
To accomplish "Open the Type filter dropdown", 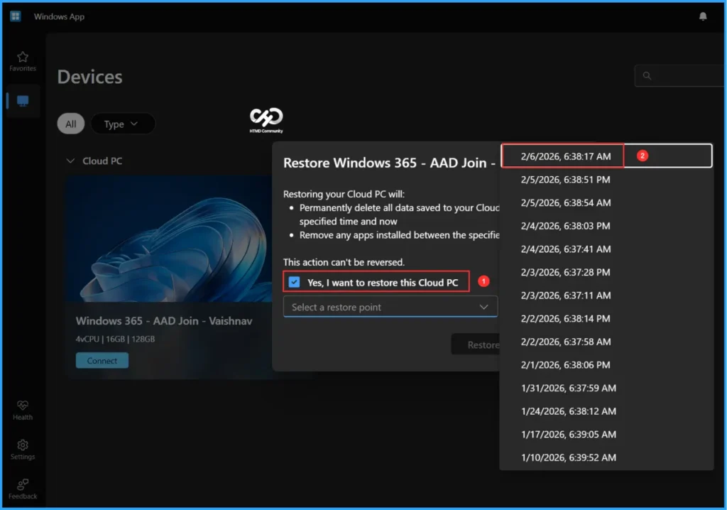I will 123,123.
